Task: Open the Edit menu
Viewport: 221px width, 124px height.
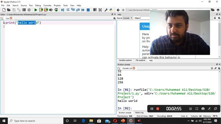Action: click(x=8, y=6)
